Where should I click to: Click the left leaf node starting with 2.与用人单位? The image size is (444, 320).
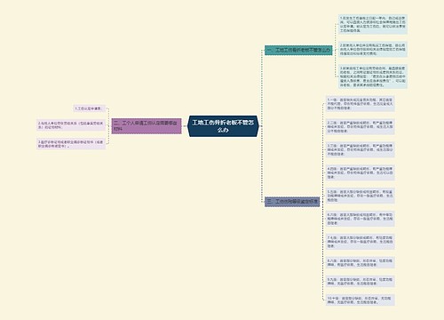[x=71, y=125]
